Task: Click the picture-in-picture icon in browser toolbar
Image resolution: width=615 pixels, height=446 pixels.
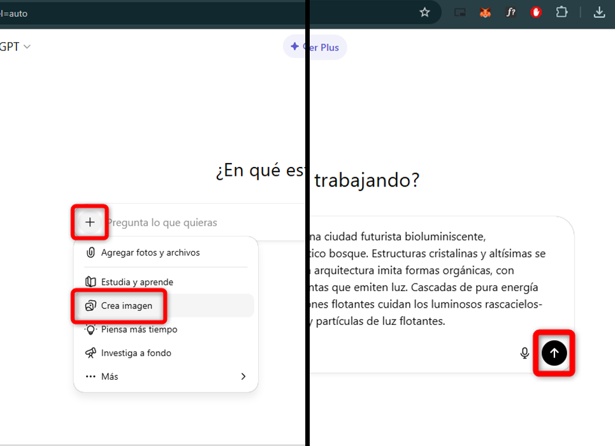Action: coord(459,11)
